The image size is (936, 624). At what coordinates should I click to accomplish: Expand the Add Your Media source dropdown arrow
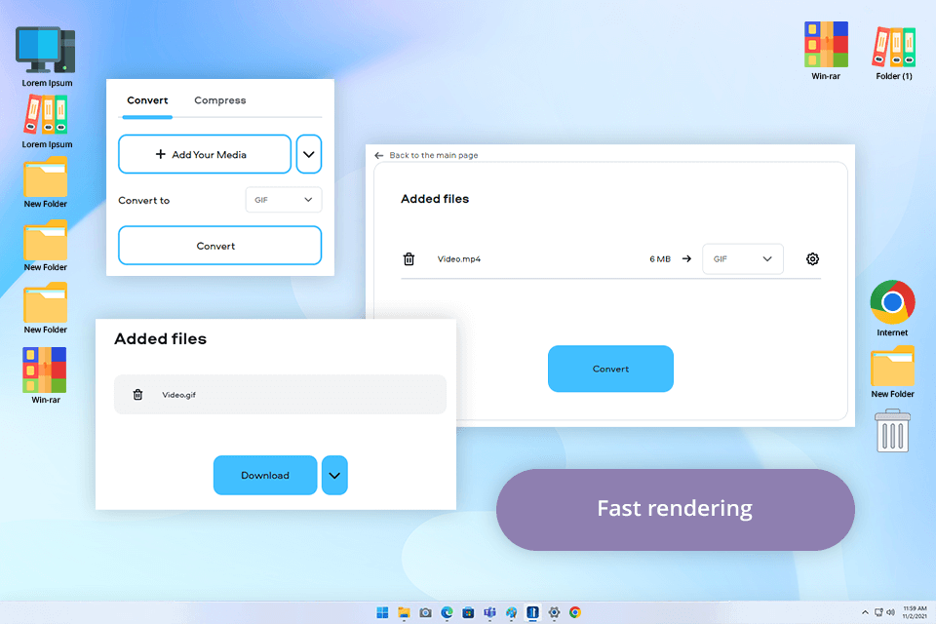(x=309, y=154)
